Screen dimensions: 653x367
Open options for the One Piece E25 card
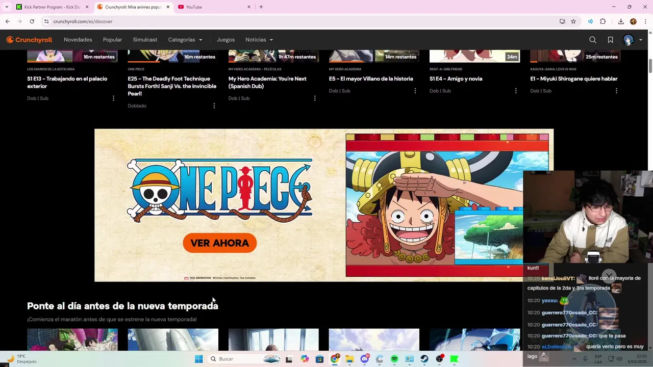214,106
